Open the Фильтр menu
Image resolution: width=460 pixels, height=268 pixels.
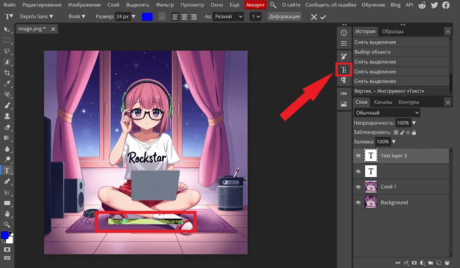click(x=165, y=4)
